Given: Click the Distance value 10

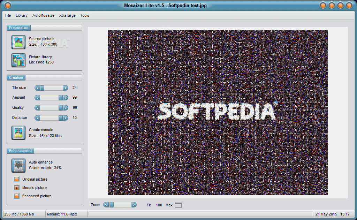Looking at the screenshot, I should tap(75, 117).
